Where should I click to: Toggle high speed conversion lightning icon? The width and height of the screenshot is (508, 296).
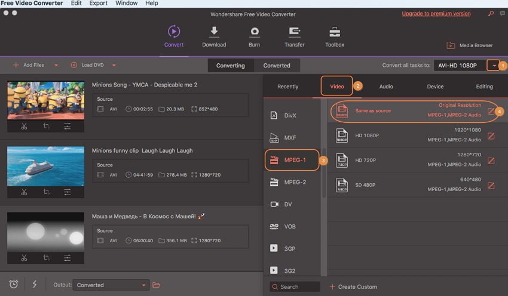pyautogui.click(x=34, y=284)
